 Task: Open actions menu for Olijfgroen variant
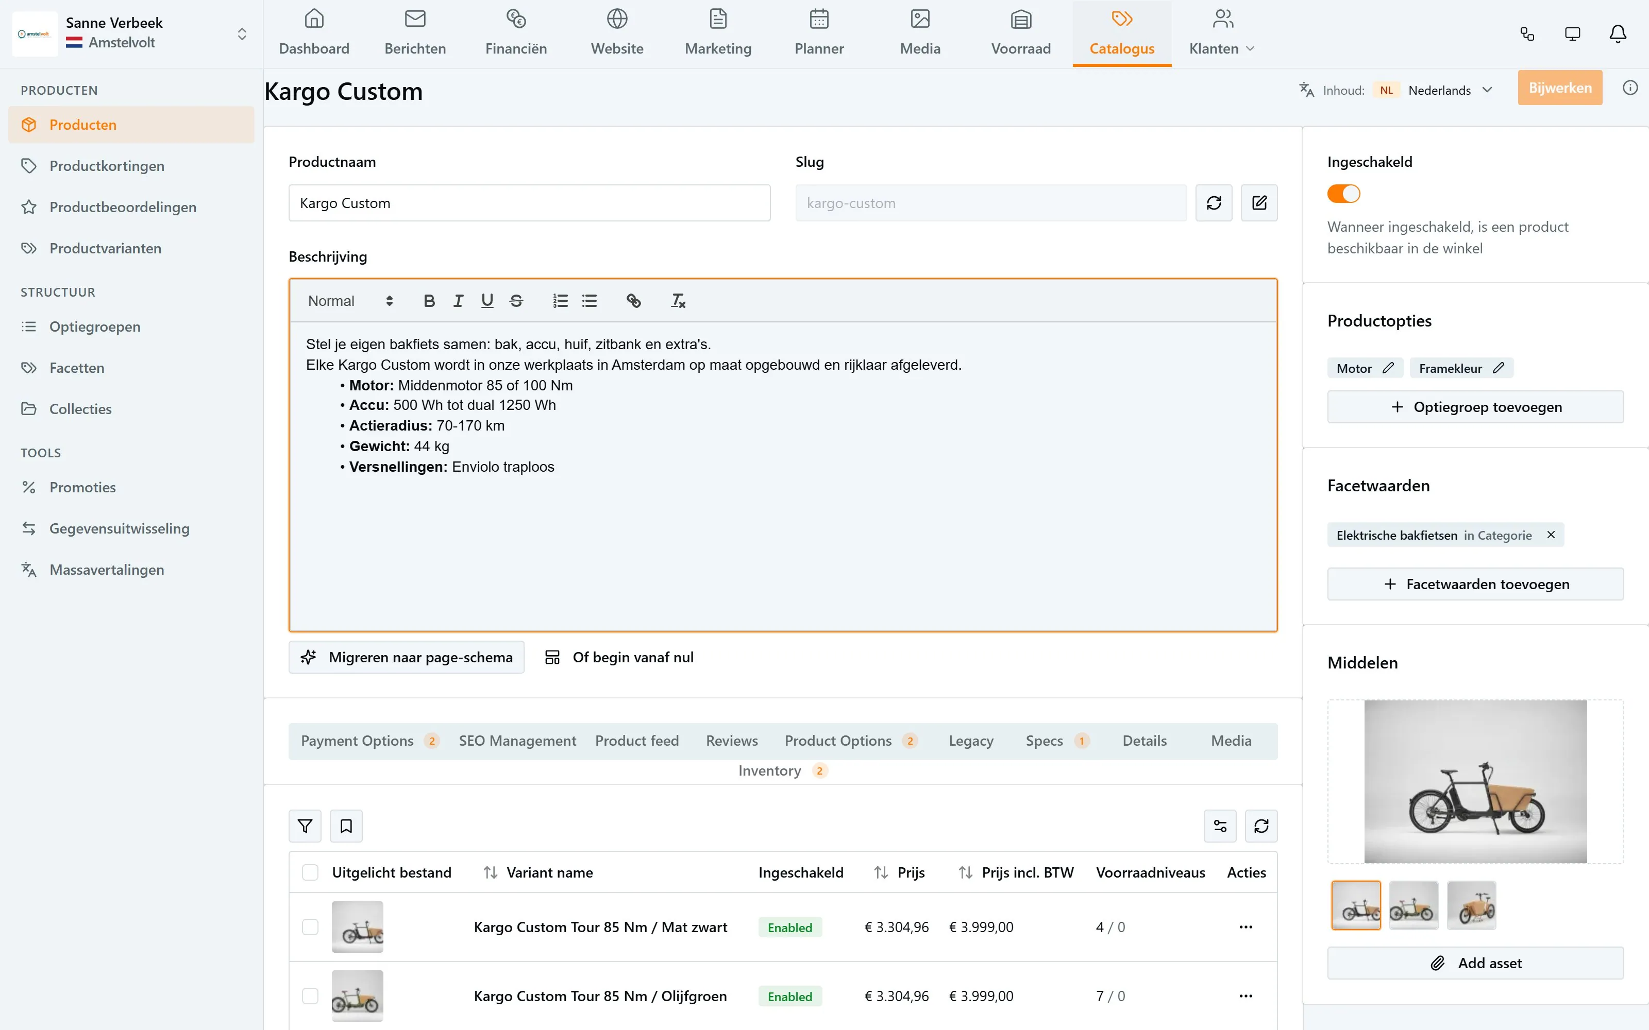[x=1246, y=996]
